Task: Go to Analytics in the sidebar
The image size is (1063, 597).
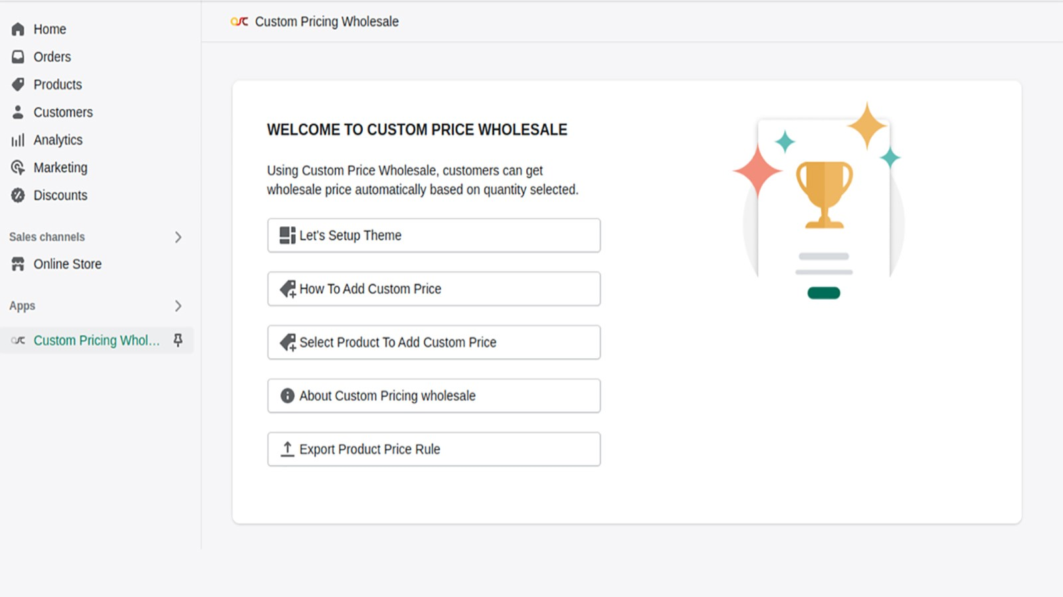Action: click(58, 140)
